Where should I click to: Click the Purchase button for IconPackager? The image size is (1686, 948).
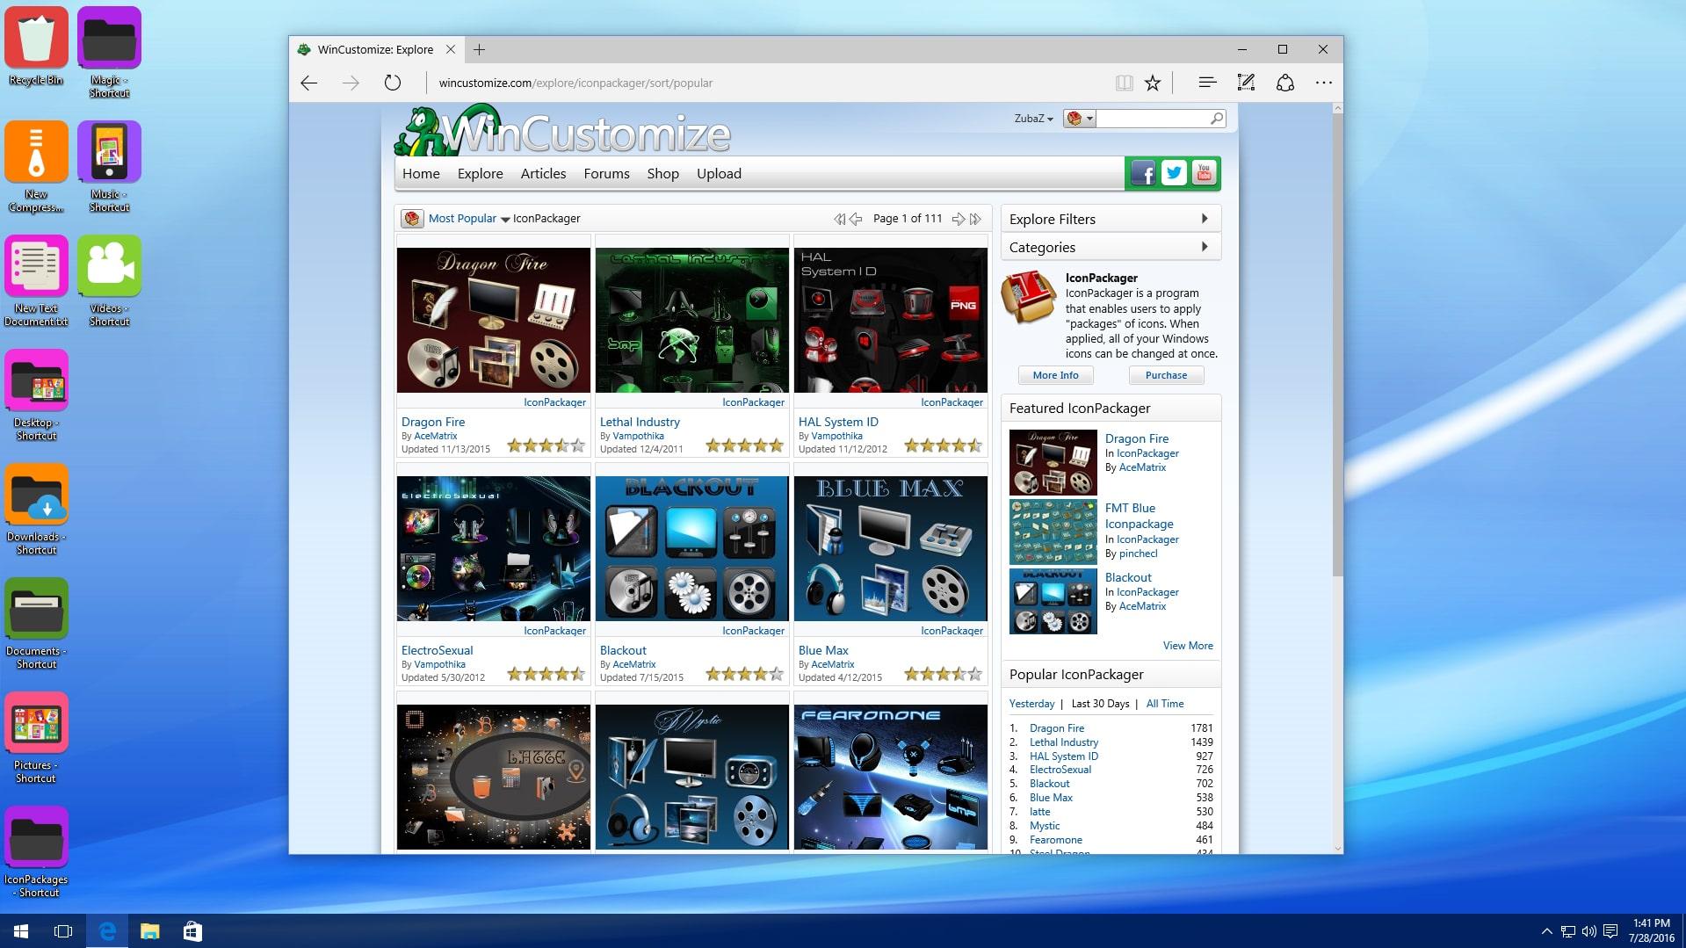tap(1165, 375)
